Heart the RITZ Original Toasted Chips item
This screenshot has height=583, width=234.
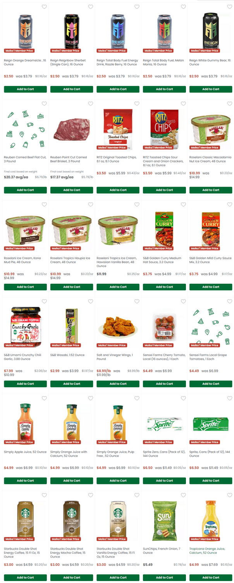pyautogui.click(x=137, y=104)
